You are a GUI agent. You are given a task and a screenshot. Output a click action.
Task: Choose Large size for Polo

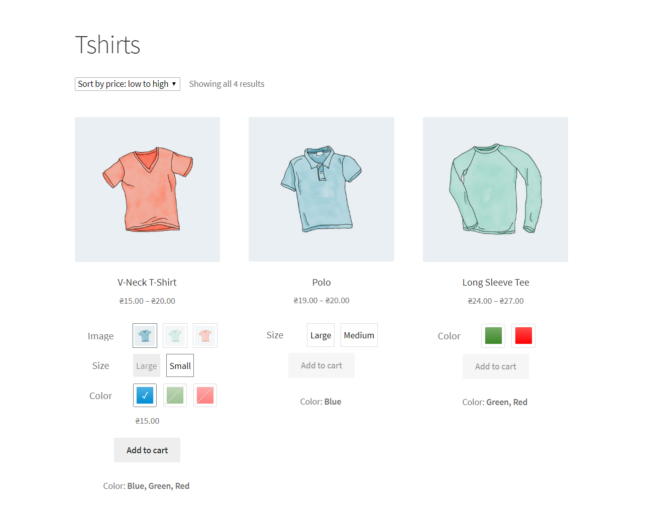[x=320, y=335]
